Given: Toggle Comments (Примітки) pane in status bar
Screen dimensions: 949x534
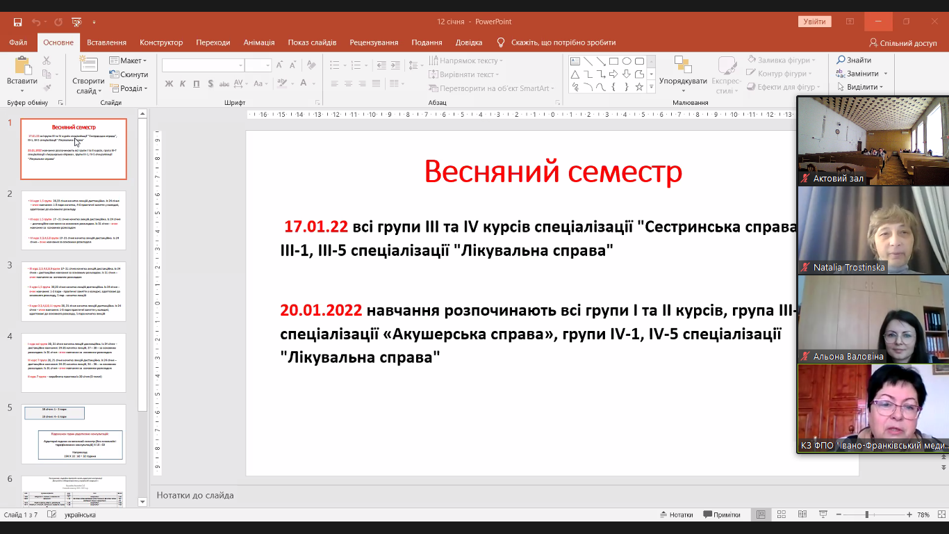Looking at the screenshot, I should coord(721,515).
